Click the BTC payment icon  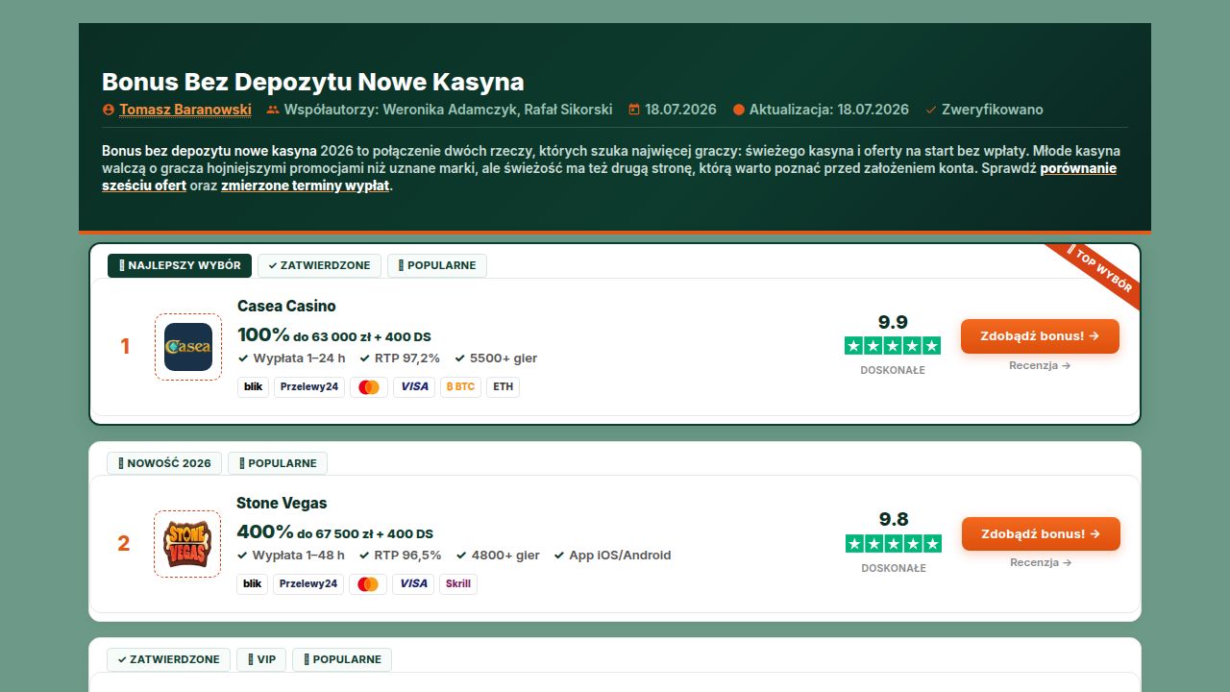click(460, 387)
